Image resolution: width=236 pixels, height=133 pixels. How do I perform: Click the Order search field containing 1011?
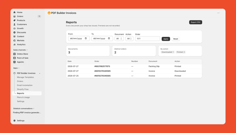[x=147, y=39]
